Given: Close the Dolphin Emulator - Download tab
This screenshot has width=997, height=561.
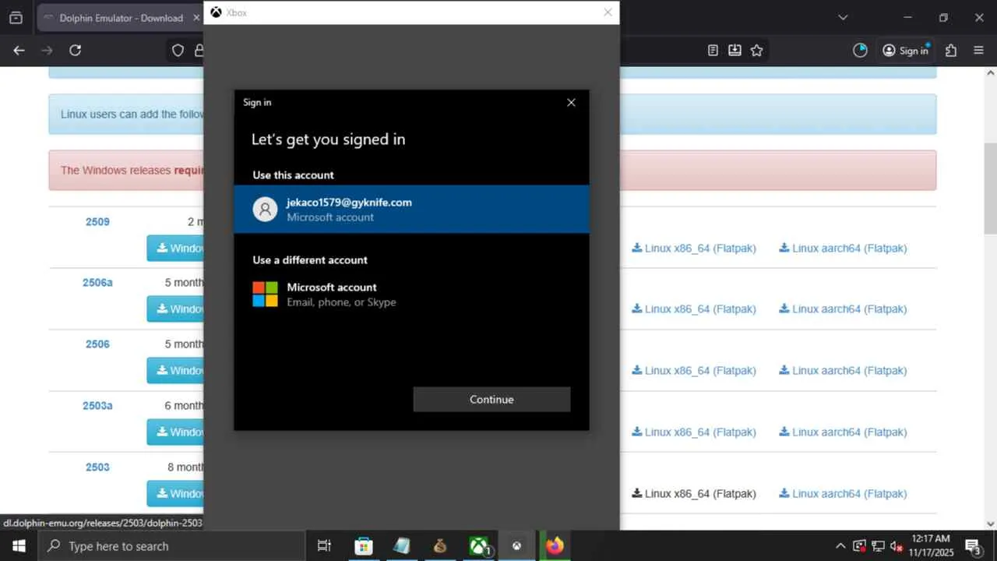Looking at the screenshot, I should (x=196, y=17).
